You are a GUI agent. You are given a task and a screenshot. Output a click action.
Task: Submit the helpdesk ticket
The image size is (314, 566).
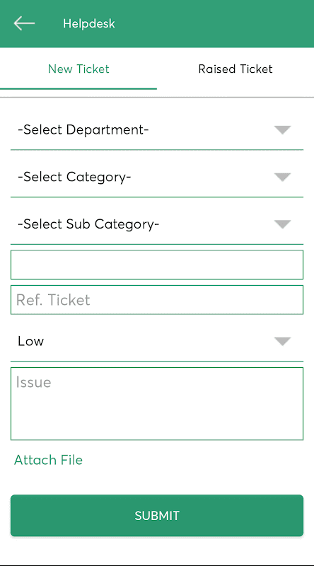(157, 516)
